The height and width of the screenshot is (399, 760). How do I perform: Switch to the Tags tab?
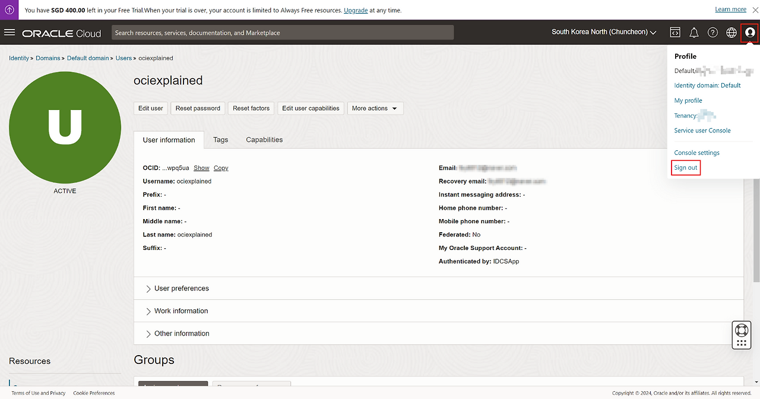pyautogui.click(x=220, y=140)
